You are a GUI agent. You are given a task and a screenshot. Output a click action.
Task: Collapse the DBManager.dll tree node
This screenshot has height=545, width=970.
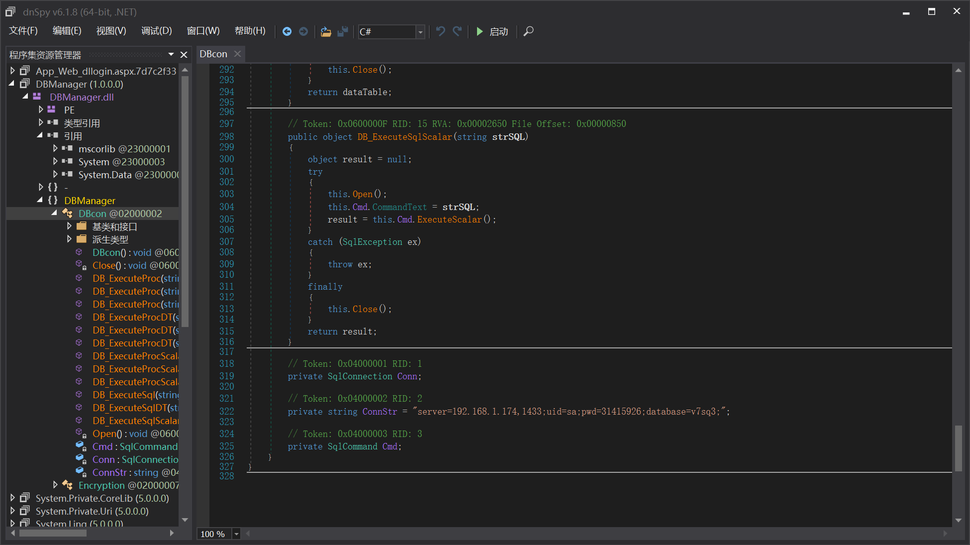click(25, 97)
